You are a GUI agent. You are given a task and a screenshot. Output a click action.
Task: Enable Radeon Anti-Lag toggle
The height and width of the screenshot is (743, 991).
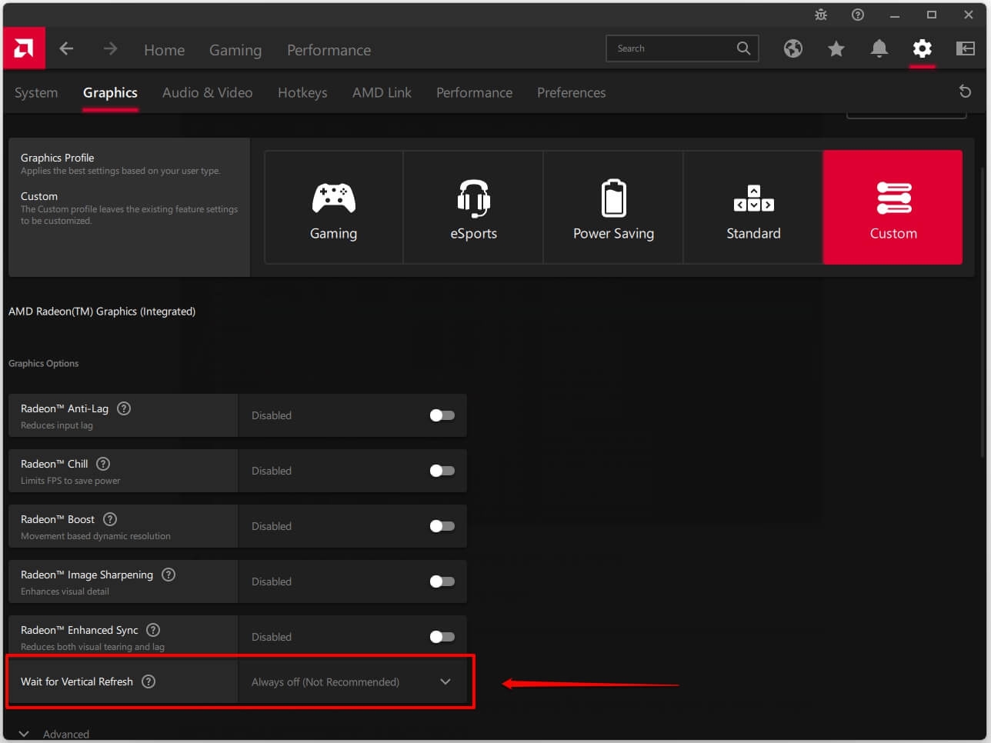[x=442, y=415]
